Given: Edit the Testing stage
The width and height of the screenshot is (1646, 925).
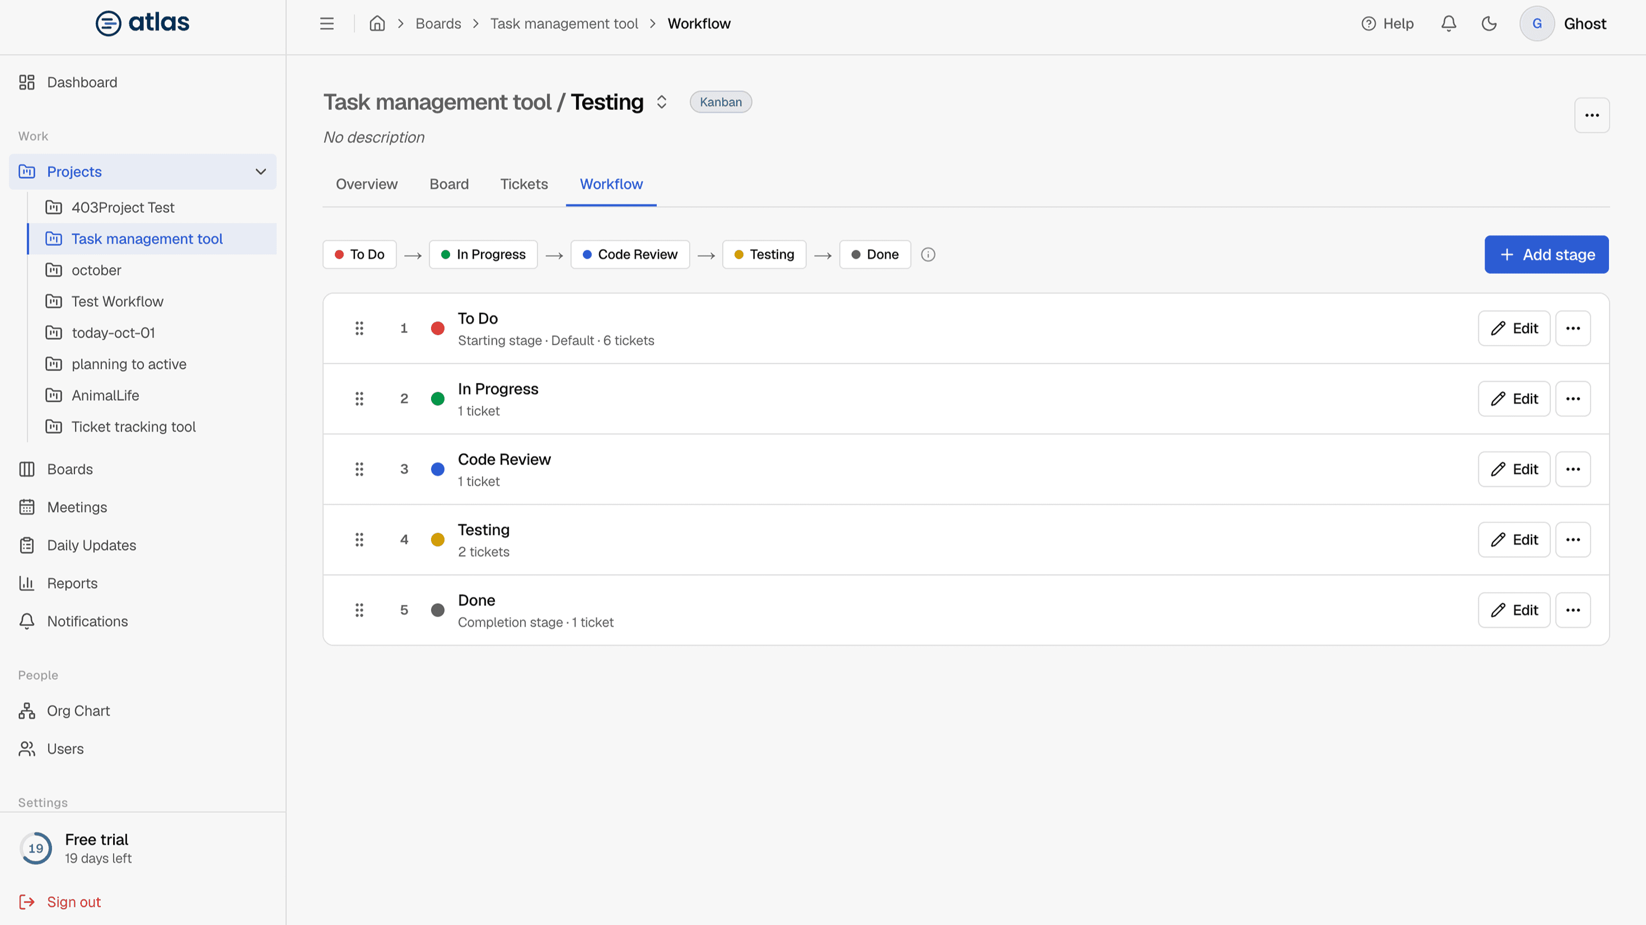Looking at the screenshot, I should (1514, 540).
